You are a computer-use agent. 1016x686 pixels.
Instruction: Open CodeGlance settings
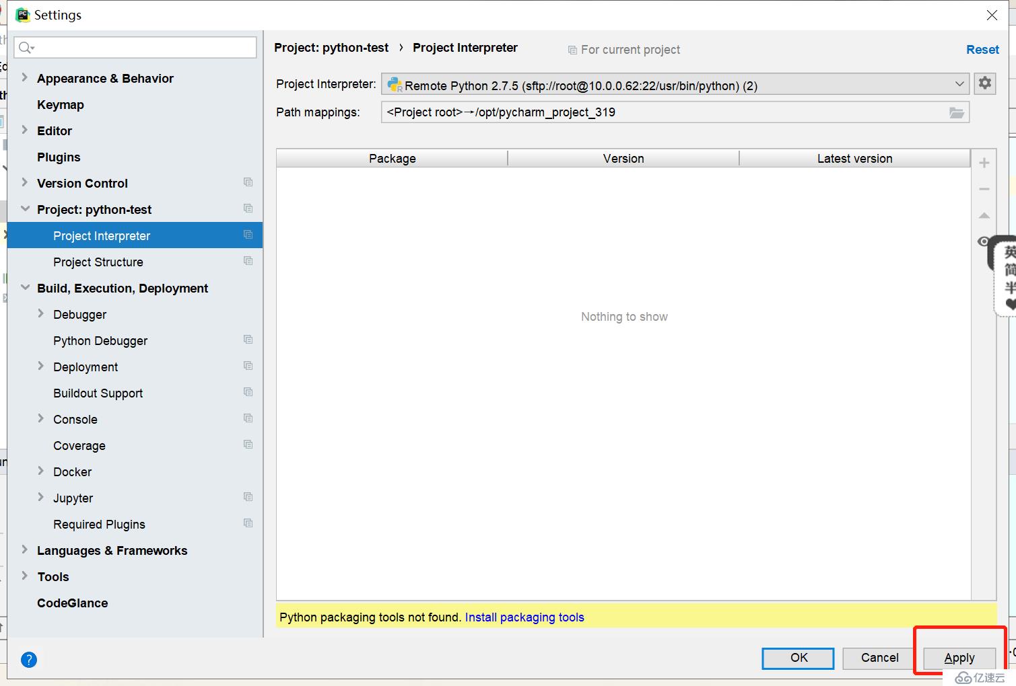click(73, 603)
